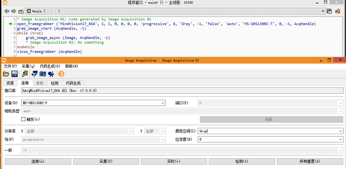Open the procedure selector dropdown showing *main

pyautogui.click(x=323, y=11)
